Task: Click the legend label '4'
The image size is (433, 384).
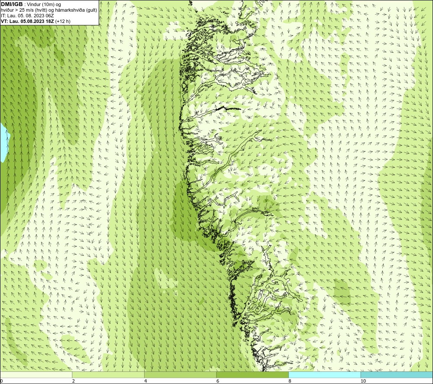Action: [145, 381]
